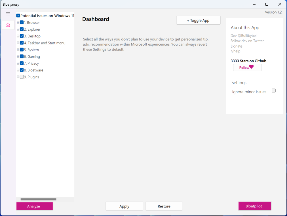287x216 pixels.
Task: Open Bloatpilot
Action: point(254,206)
